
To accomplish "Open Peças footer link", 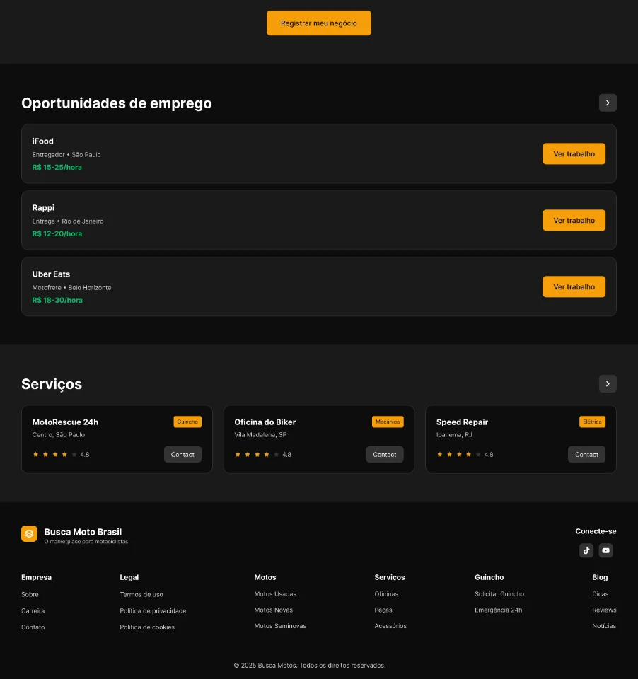I will (383, 610).
